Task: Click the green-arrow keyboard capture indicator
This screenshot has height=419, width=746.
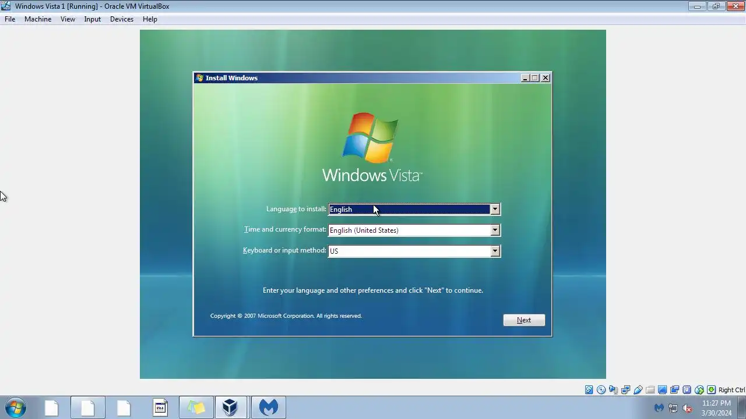Action: (x=711, y=390)
